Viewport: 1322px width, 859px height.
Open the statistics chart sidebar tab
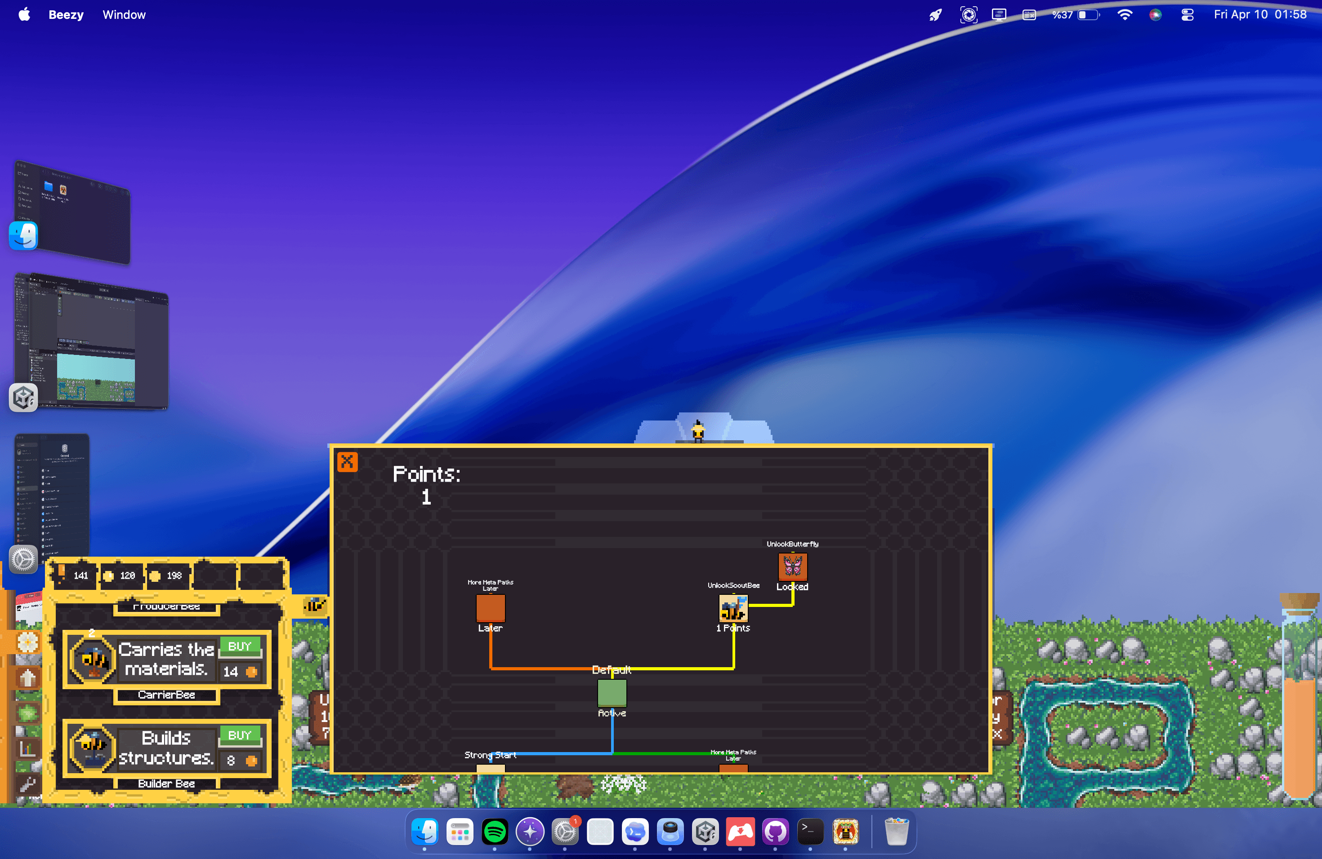pyautogui.click(x=27, y=749)
